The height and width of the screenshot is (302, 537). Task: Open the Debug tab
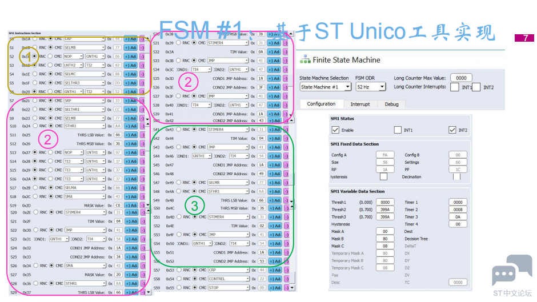click(391, 104)
